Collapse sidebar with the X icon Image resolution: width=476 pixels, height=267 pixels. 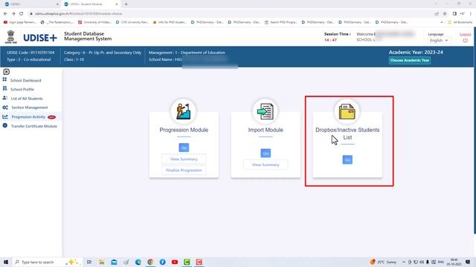pyautogui.click(x=7, y=72)
